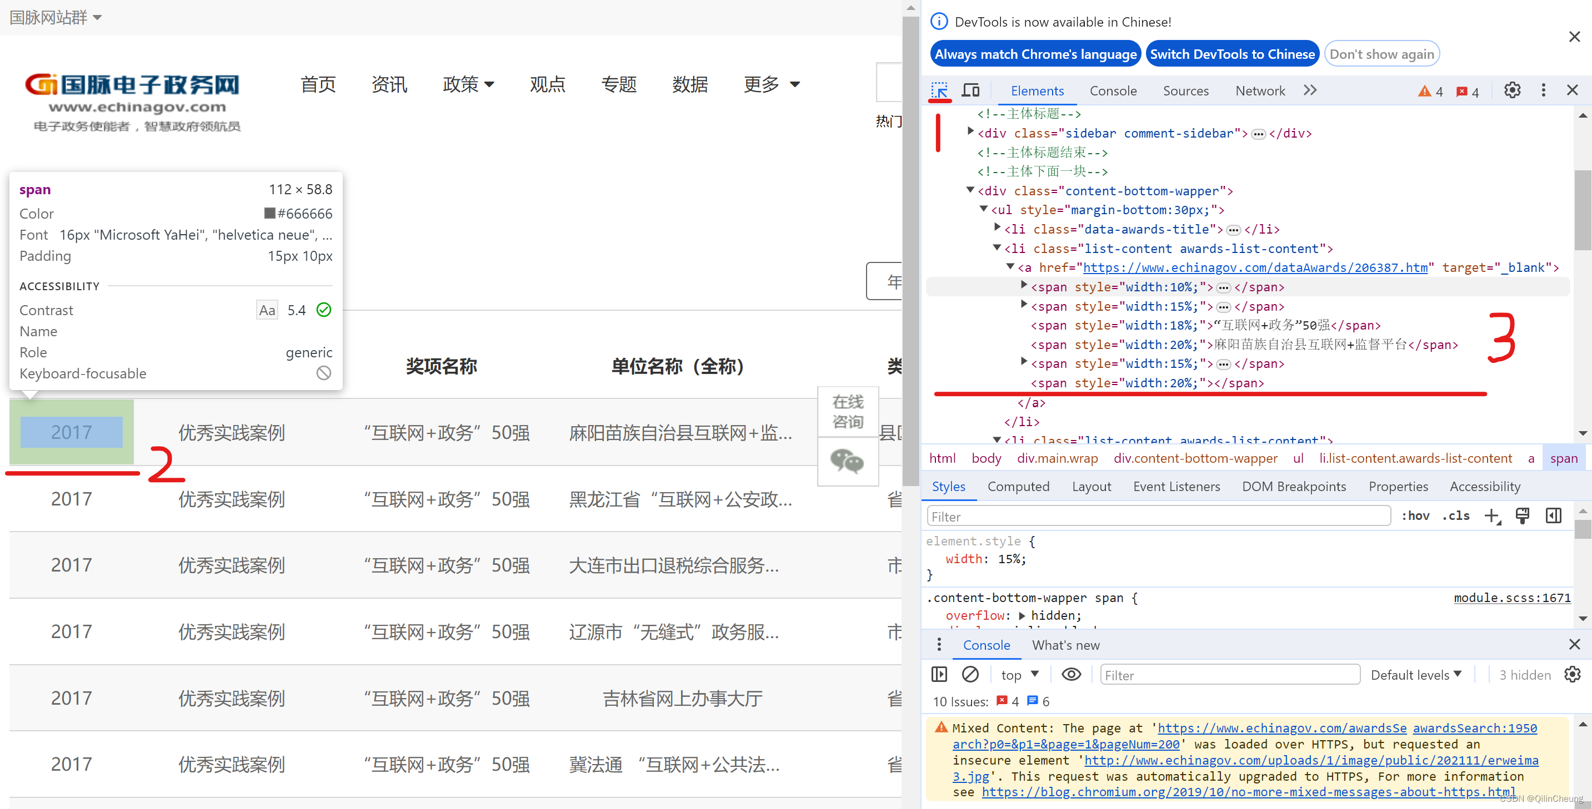Click 在线咨询 online consult widget
The height and width of the screenshot is (809, 1592).
pyautogui.click(x=847, y=412)
